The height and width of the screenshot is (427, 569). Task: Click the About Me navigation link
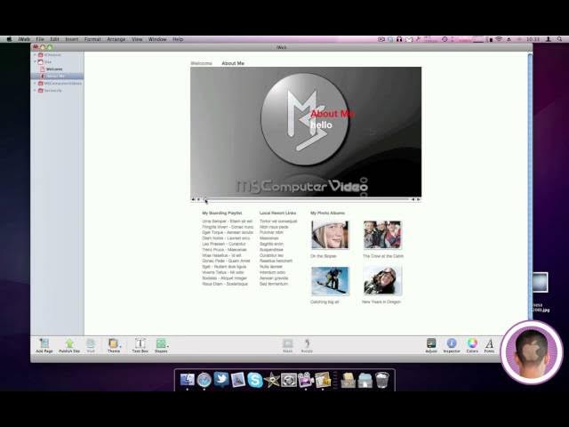tap(233, 63)
